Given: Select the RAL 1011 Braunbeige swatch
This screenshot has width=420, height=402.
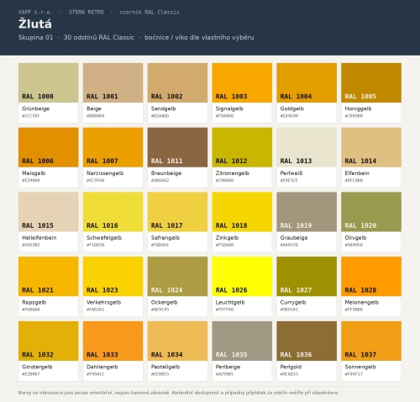Looking at the screenshot, I should [177, 157].
